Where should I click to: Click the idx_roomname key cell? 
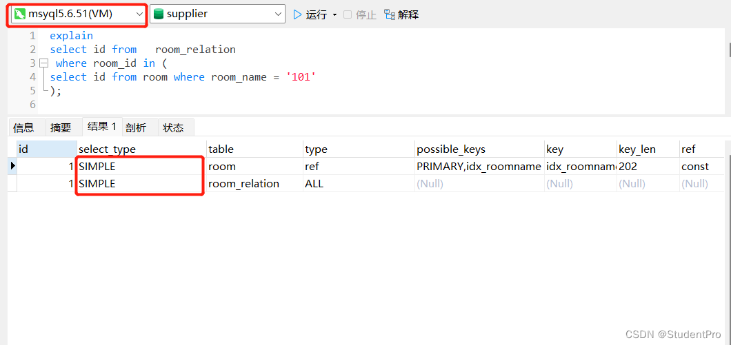[580, 166]
